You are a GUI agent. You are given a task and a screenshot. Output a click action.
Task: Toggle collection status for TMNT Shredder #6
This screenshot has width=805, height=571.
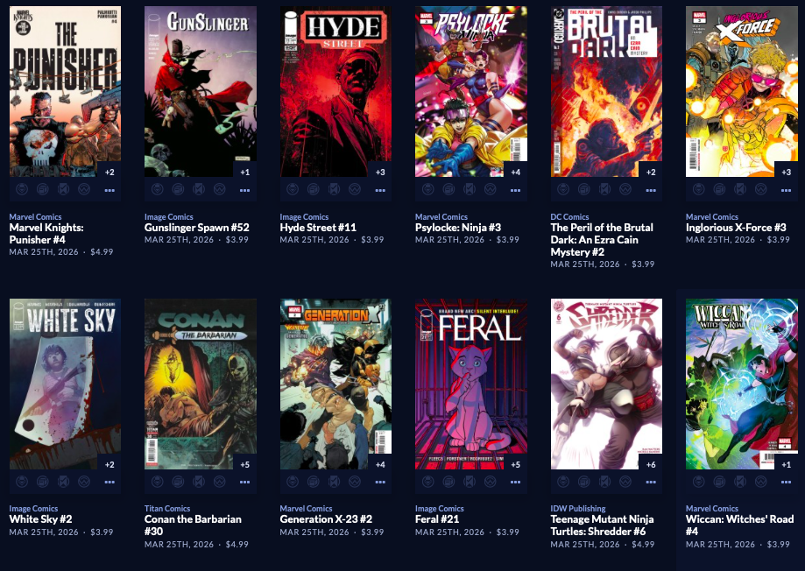[x=583, y=482]
